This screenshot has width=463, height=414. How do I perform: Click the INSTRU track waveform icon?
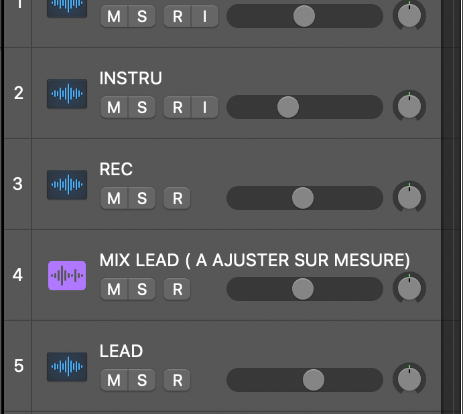pos(67,93)
